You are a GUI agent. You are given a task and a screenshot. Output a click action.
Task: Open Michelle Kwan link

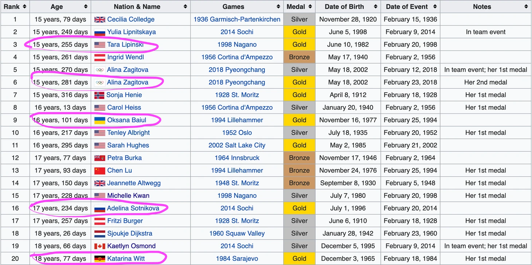[x=128, y=196]
